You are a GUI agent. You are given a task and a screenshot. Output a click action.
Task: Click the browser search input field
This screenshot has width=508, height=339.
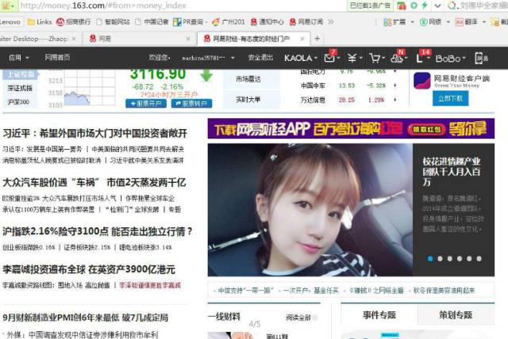483,6
